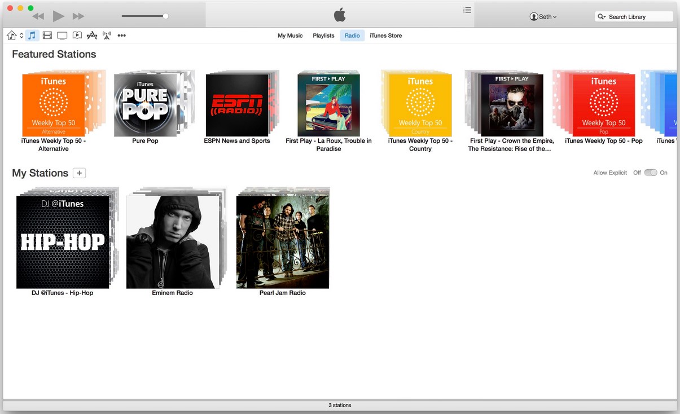
Task: Play the Eminem Radio station artwork
Action: [x=173, y=242]
